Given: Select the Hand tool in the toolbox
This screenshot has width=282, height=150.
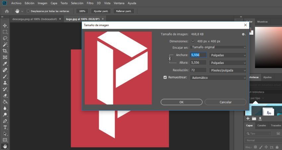Looking at the screenshot, I should (5, 146).
